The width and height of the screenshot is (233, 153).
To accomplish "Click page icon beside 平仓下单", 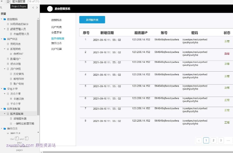I will [8, 104].
